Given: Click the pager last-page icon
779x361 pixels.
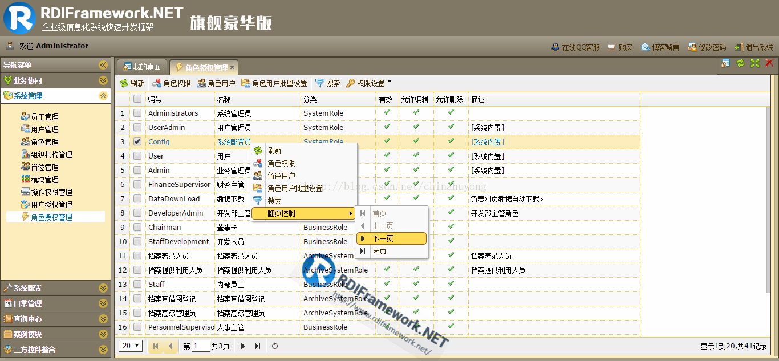Looking at the screenshot, I should tap(258, 346).
